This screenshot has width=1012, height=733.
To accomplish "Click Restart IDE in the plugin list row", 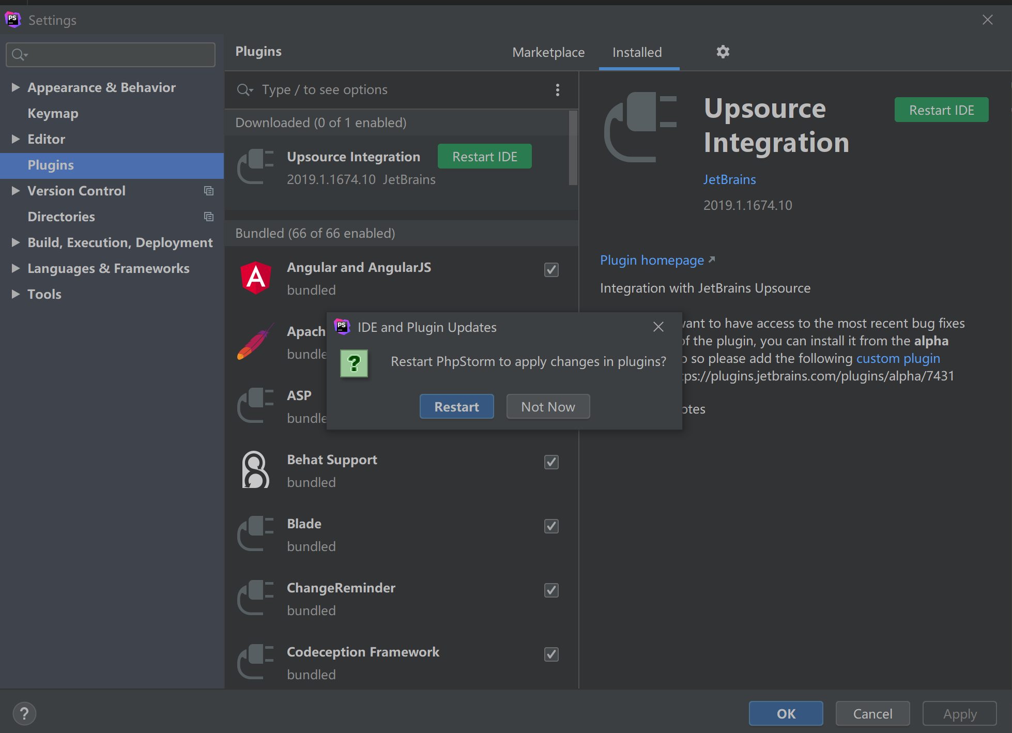I will click(484, 157).
